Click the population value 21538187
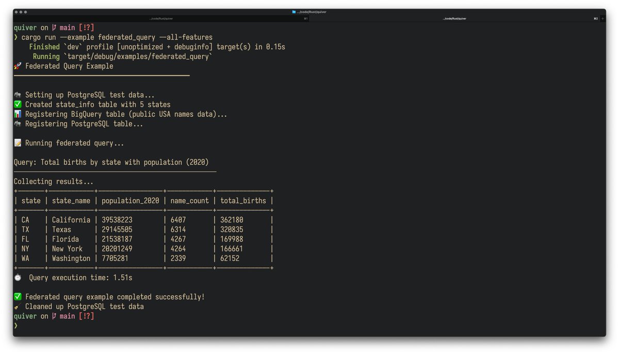Screen dimensions: 619x354 pos(117,239)
